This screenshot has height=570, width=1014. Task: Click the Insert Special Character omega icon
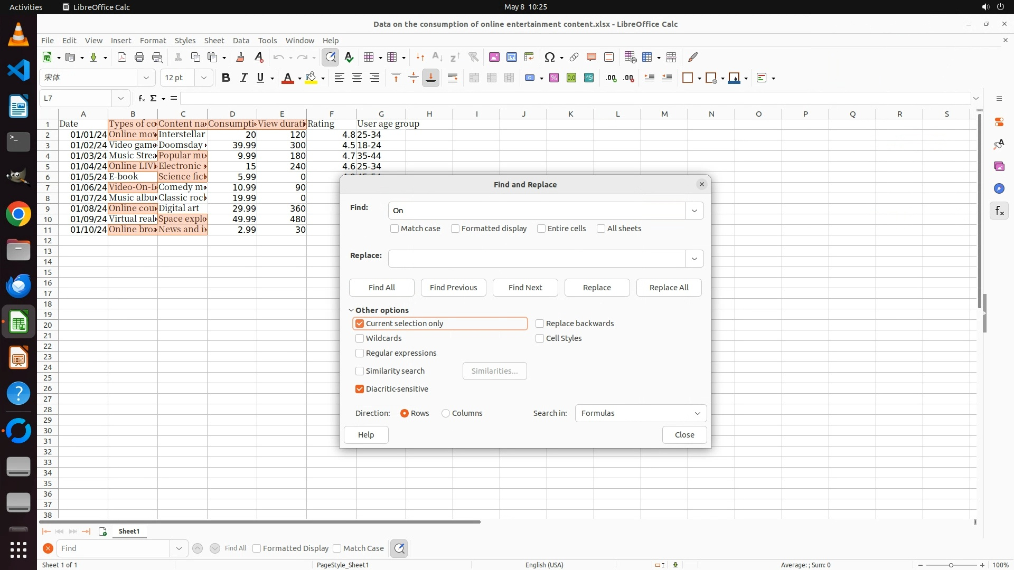[550, 57]
